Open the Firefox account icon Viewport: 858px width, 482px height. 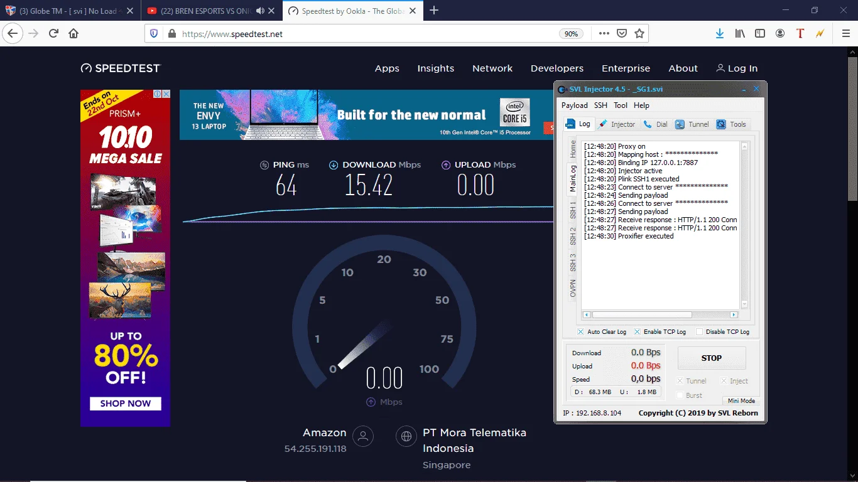click(780, 34)
